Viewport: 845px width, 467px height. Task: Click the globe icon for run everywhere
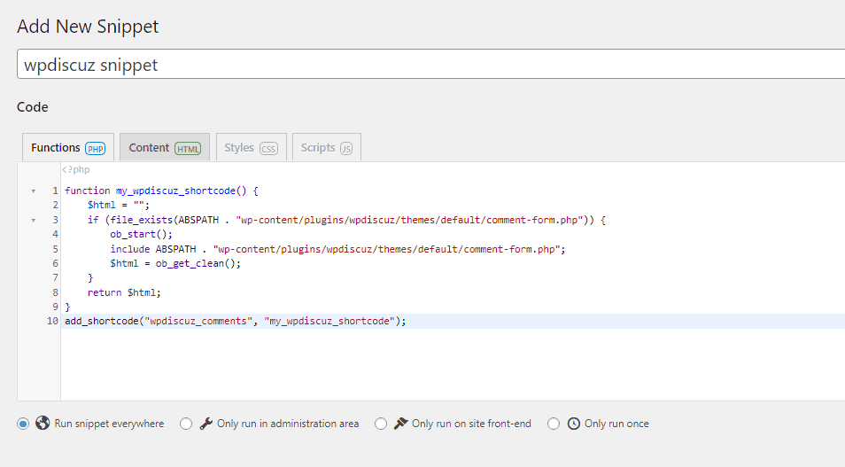43,423
